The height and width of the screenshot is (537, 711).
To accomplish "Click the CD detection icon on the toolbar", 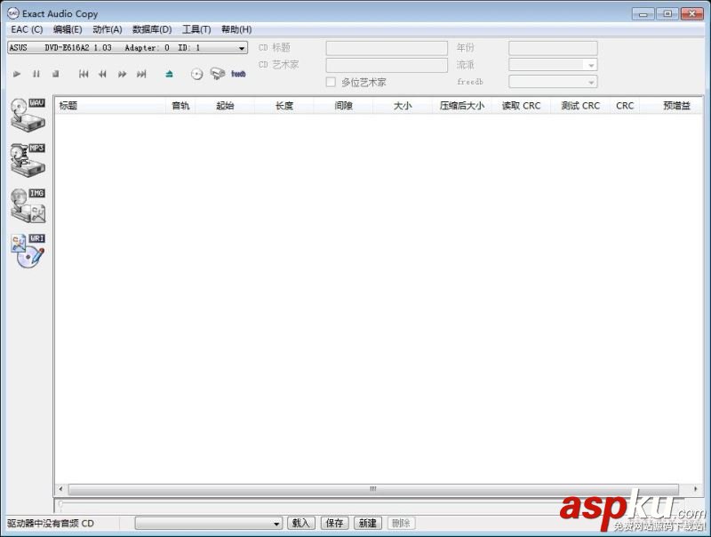I will pos(197,75).
